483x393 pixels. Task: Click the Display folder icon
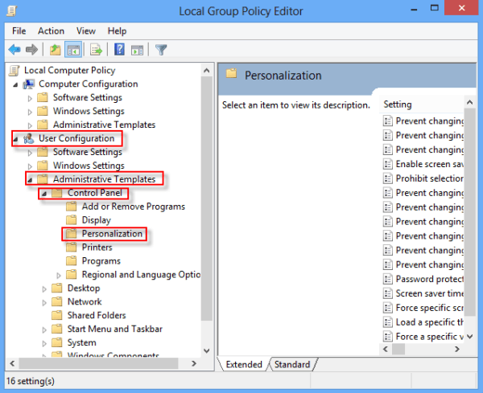tap(72, 220)
